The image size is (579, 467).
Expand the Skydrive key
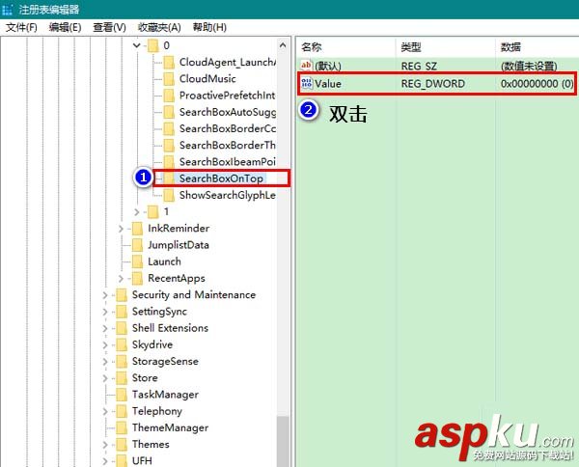pos(105,344)
